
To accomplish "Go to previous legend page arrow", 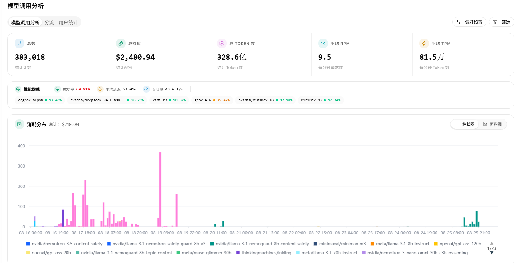I will click(x=492, y=243).
